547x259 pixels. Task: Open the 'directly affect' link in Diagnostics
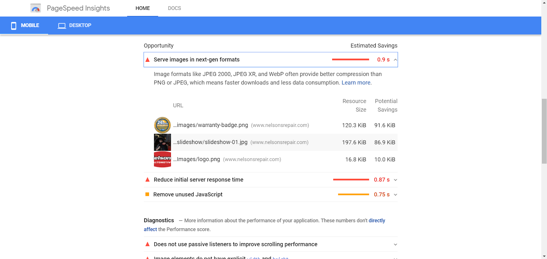pos(377,221)
